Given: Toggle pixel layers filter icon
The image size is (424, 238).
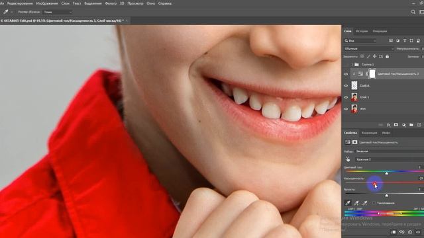Looking at the screenshot, I should point(391,41).
